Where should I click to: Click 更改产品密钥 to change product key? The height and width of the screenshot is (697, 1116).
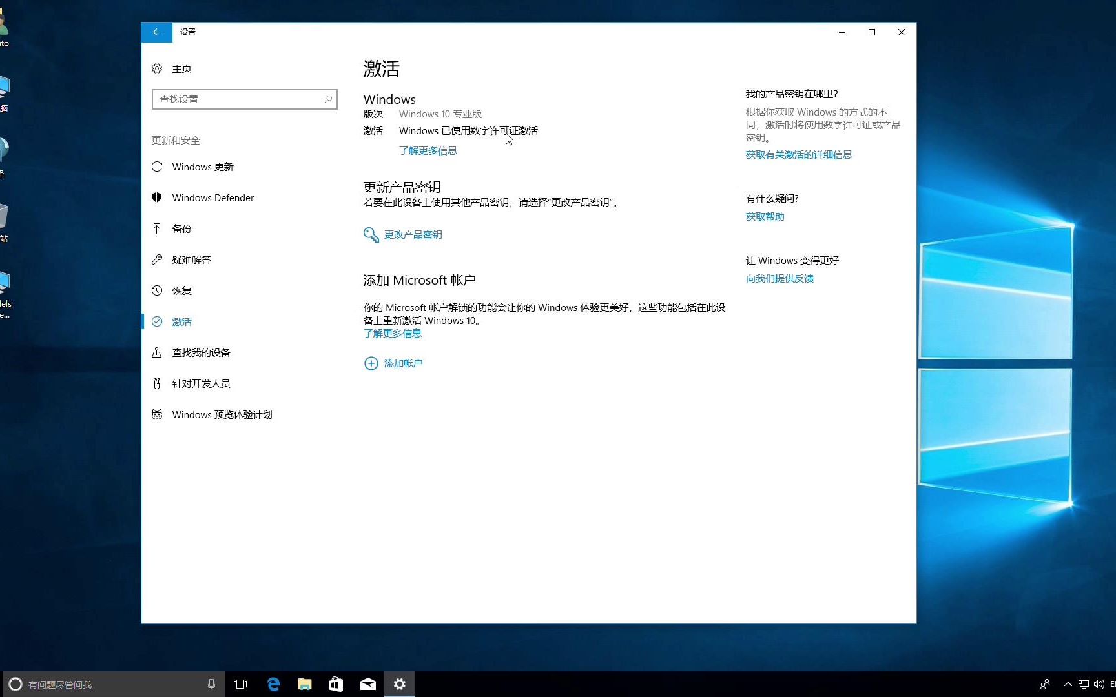413,234
